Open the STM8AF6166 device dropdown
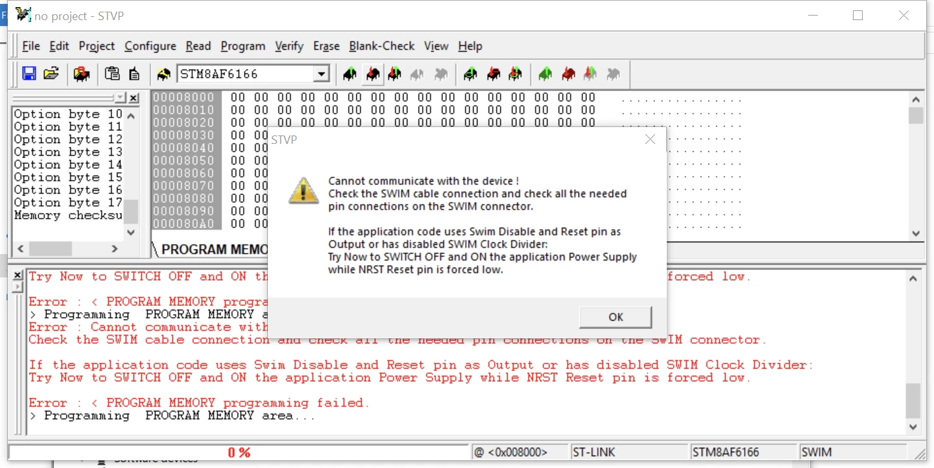934x468 pixels. [x=322, y=75]
